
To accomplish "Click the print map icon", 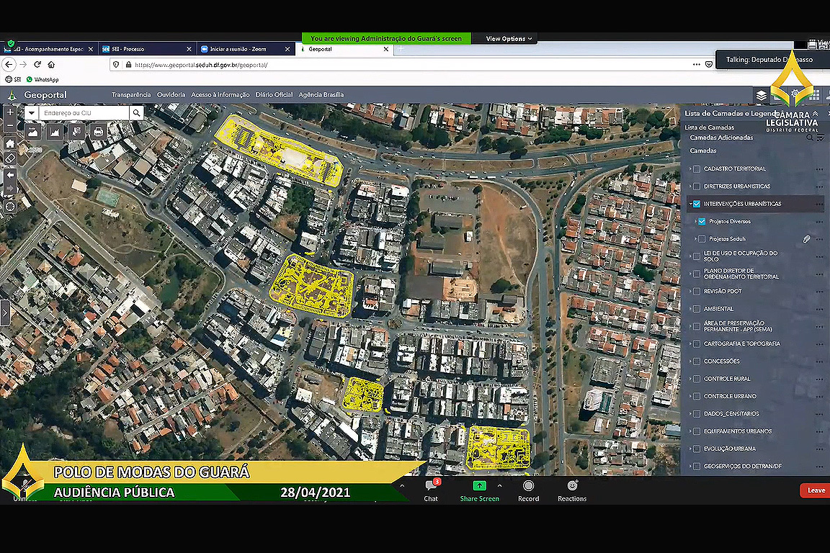I will coord(98,131).
